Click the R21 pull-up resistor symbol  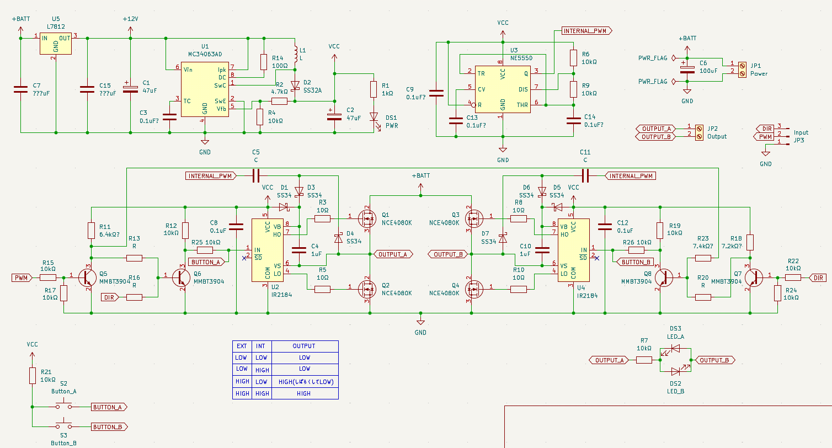coord(33,376)
